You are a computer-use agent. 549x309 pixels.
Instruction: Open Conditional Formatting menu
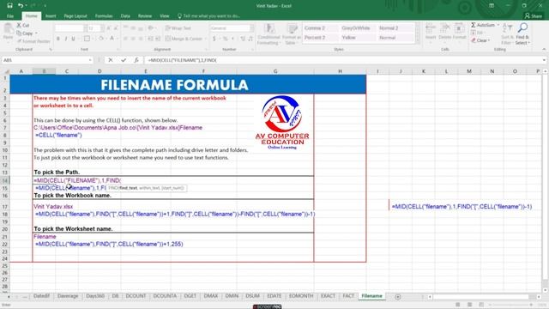click(268, 34)
